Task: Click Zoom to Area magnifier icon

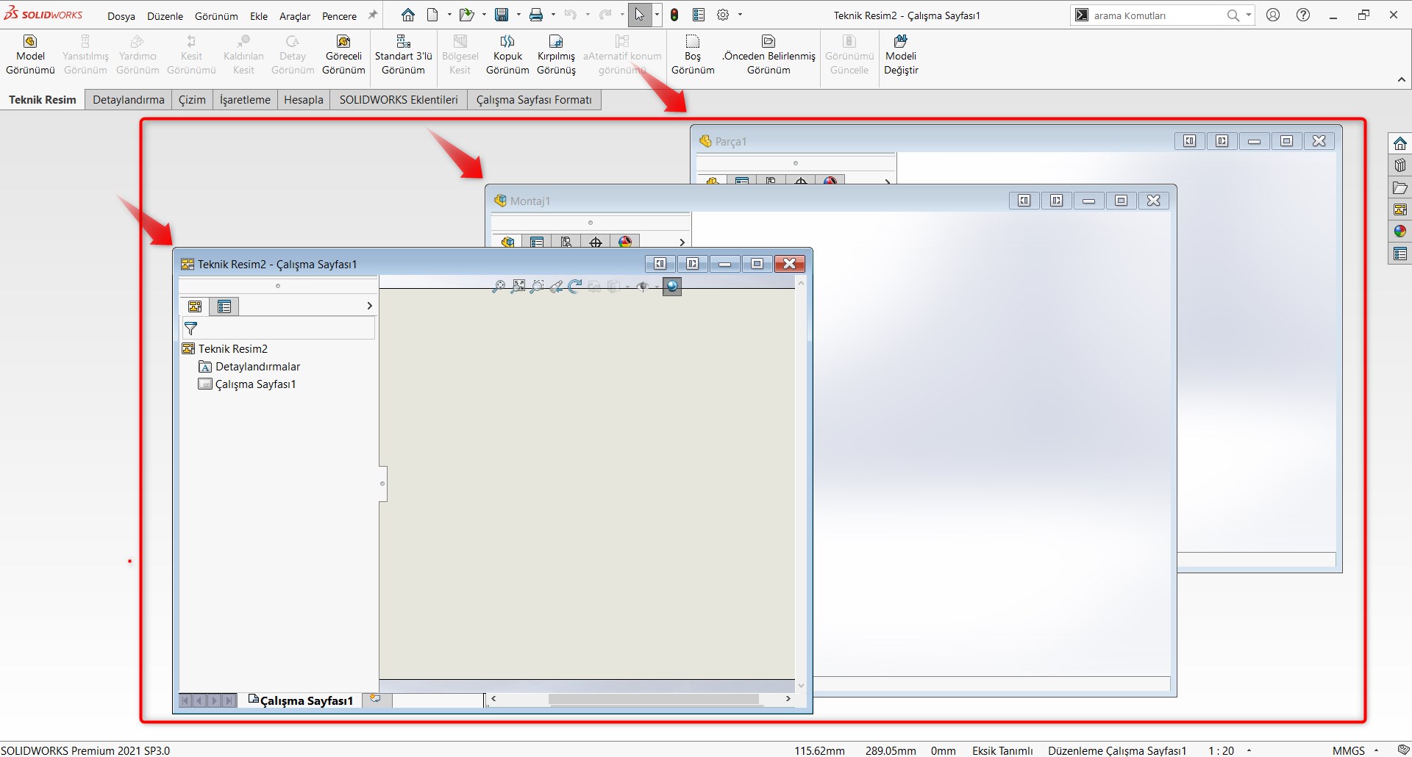Action: click(x=537, y=286)
